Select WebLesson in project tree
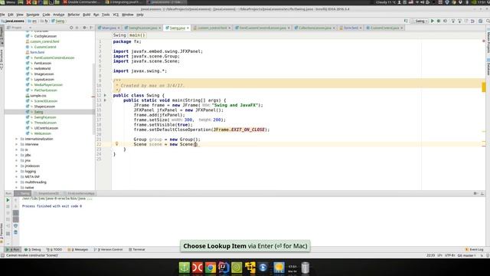Screen dimensions: 490x276 (43, 133)
